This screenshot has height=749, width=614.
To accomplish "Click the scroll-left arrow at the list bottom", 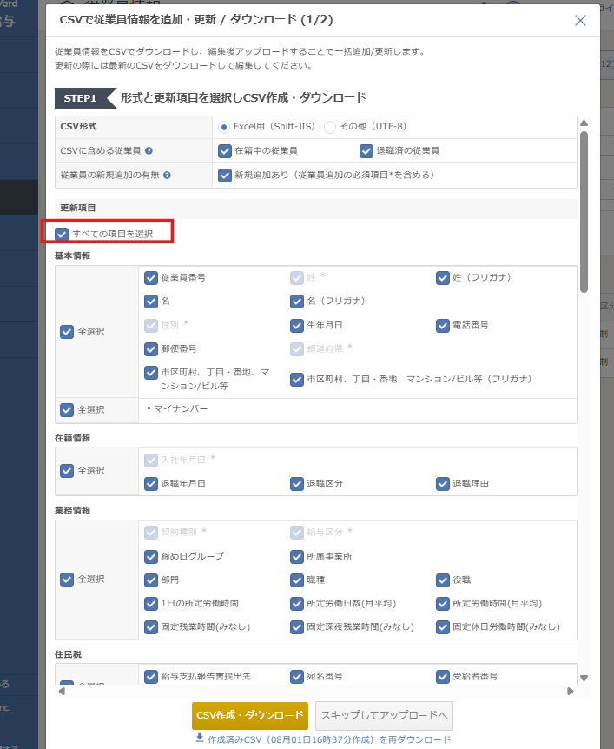I will (x=61, y=691).
